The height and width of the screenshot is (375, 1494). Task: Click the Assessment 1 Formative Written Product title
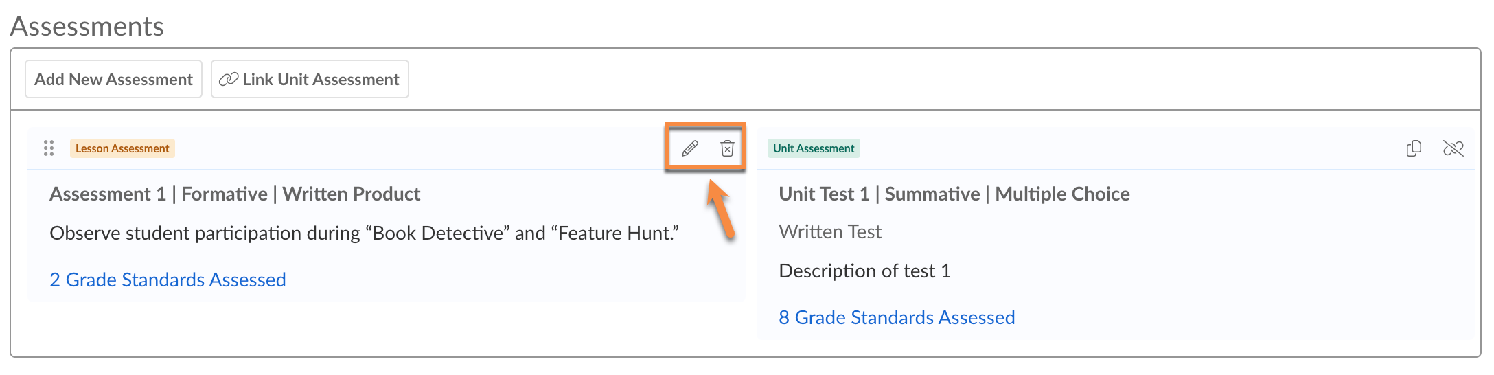pos(235,194)
